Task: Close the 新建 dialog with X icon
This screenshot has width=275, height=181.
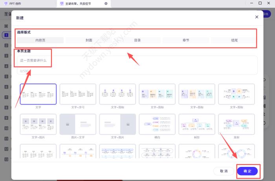Action: pyautogui.click(x=257, y=17)
